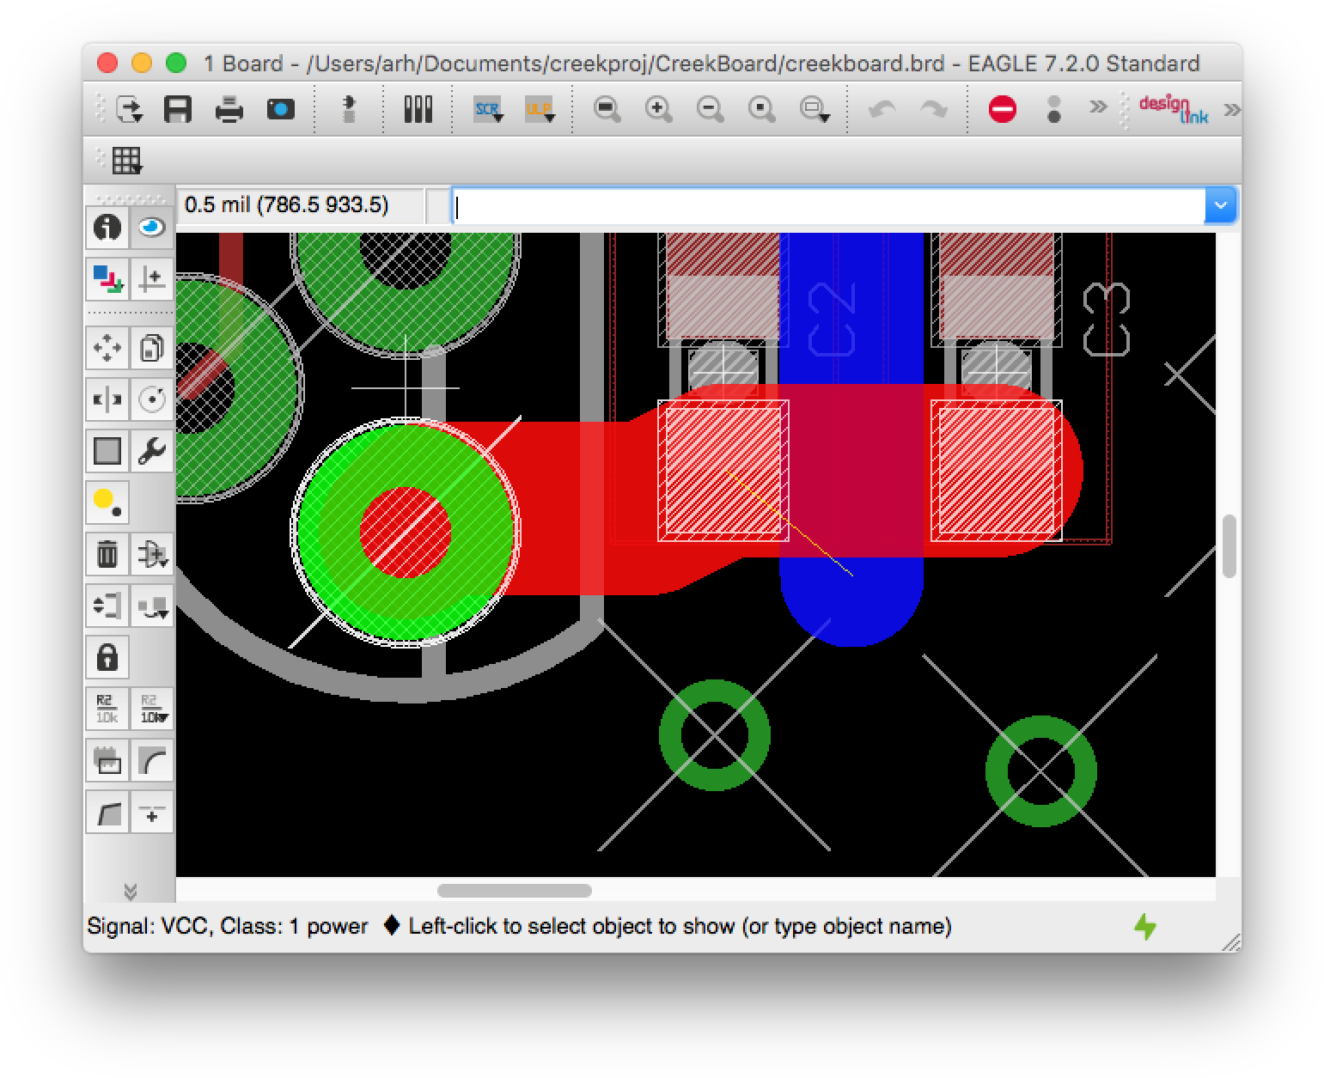Screen dimensions: 1324x1078
Task: Pick the Delete trash can tool
Action: click(x=107, y=554)
